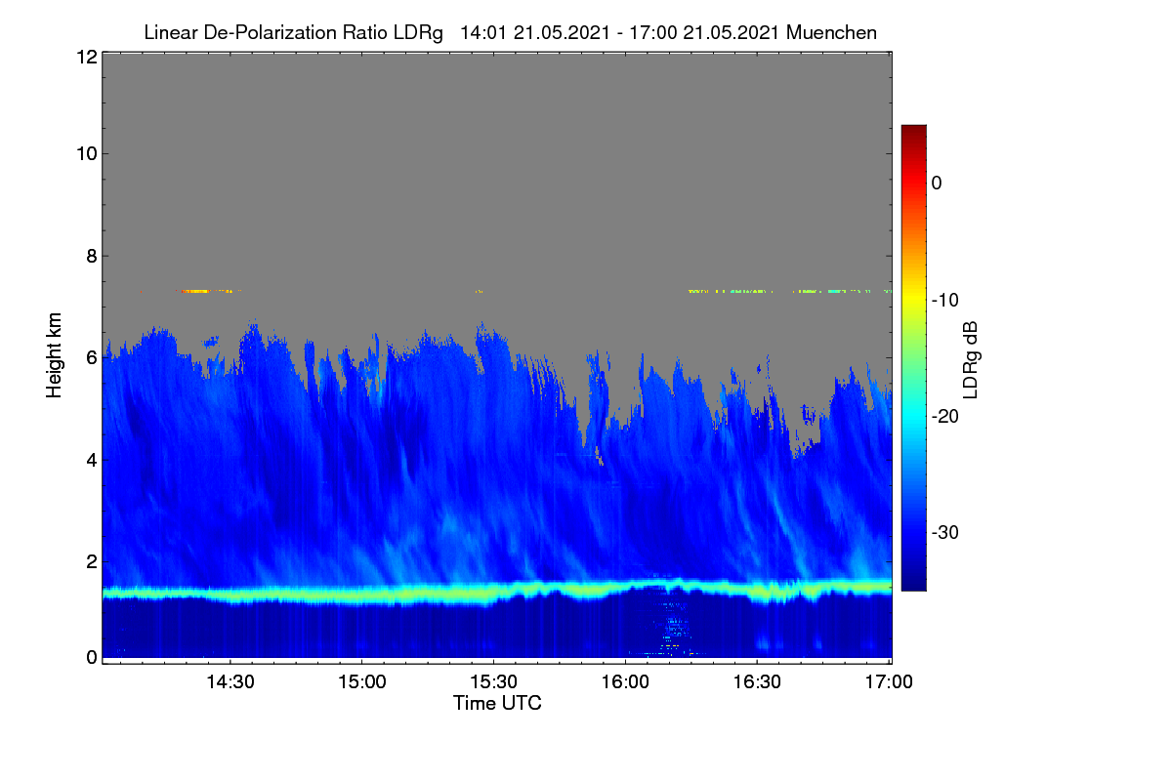The height and width of the screenshot is (781, 1172).
Task: Click the colorbar value 0
Action: pyautogui.click(x=937, y=184)
